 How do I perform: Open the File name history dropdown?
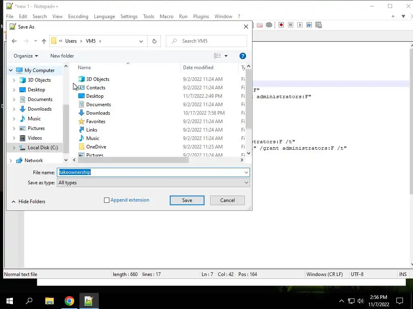[246, 172]
